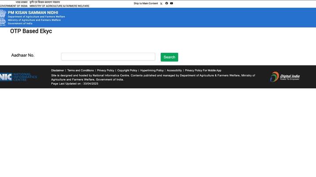Open Privacy Policy For Mobile App link
Screen dimensions: 316x177
click(203, 70)
